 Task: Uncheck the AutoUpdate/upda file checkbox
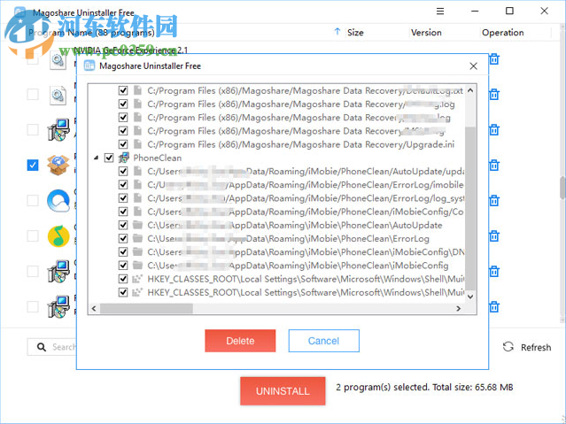[123, 171]
